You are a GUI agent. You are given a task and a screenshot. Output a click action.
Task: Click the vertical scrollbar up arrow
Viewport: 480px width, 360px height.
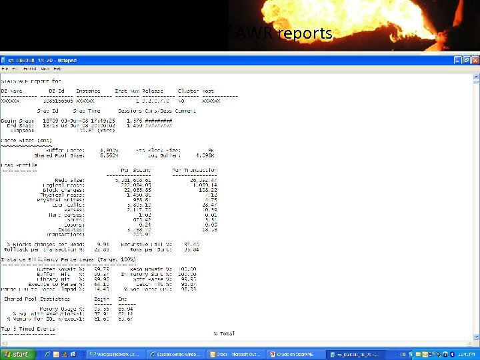click(x=476, y=77)
